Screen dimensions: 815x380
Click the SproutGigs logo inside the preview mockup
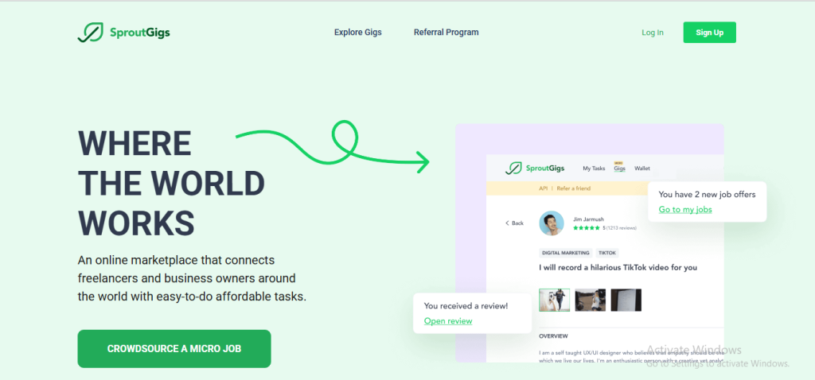(514, 169)
